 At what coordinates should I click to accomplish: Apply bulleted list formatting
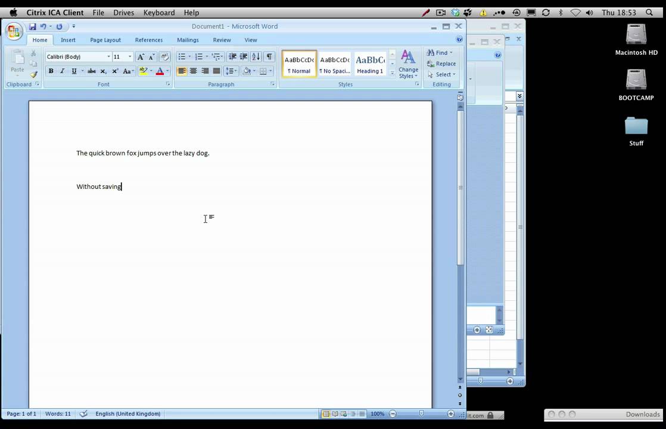click(182, 57)
